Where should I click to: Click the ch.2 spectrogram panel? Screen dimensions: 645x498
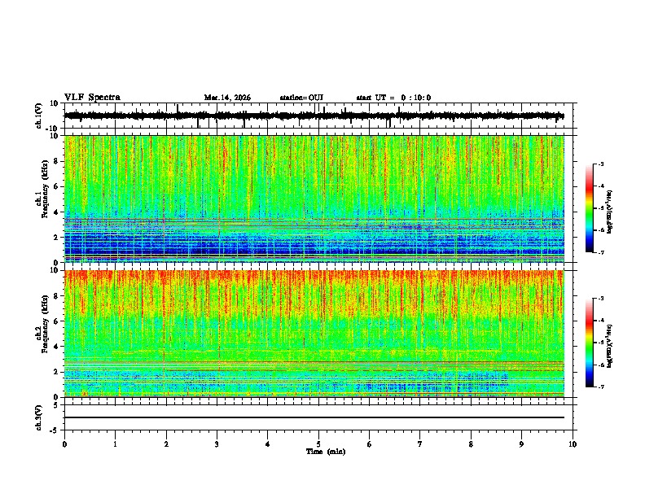[x=314, y=334]
